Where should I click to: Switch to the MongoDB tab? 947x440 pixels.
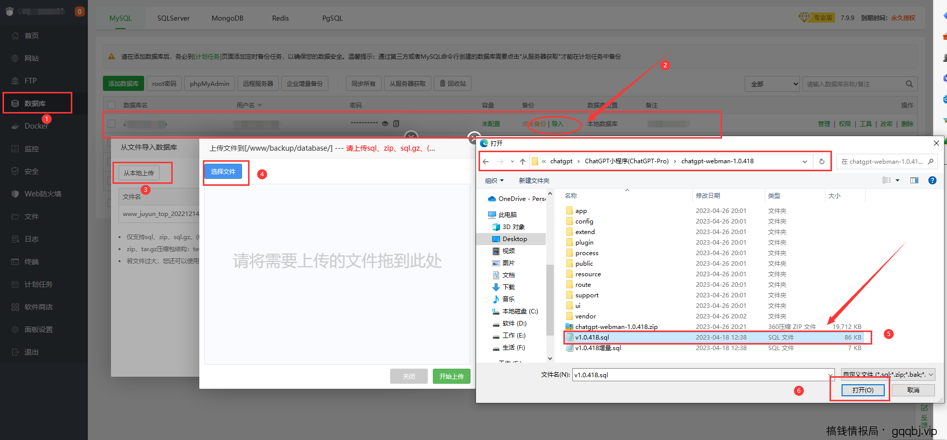pyautogui.click(x=227, y=18)
